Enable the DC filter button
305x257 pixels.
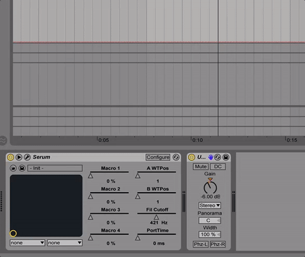pos(218,167)
